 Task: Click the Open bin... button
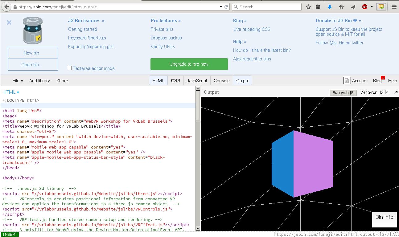coord(33,64)
